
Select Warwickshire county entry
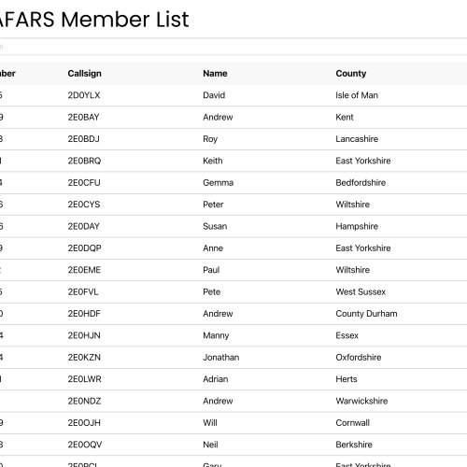(361, 401)
